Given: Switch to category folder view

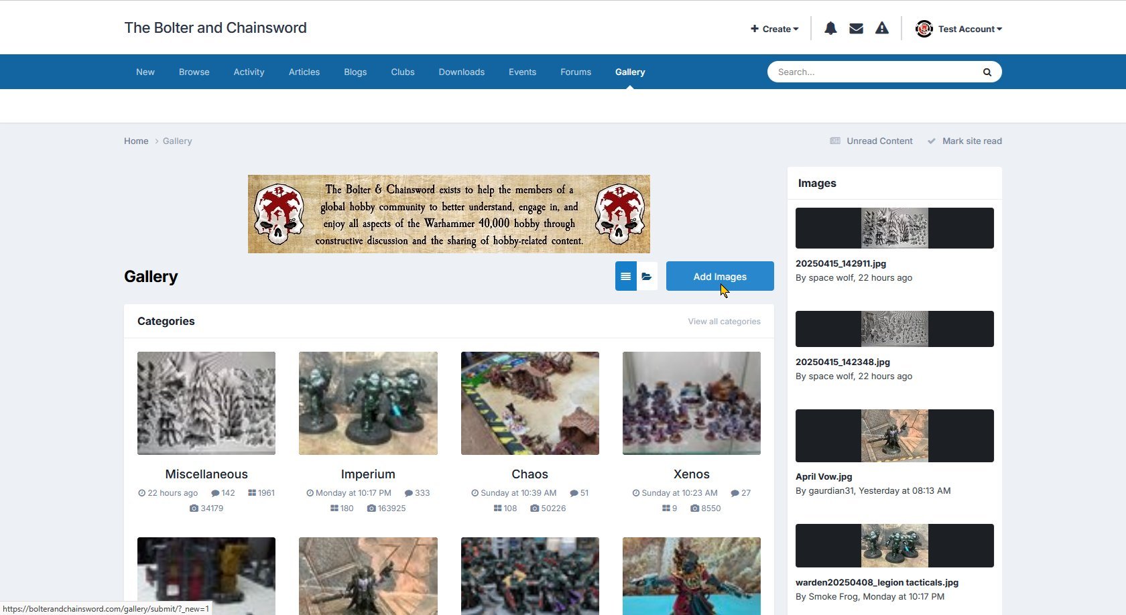Looking at the screenshot, I should point(647,276).
